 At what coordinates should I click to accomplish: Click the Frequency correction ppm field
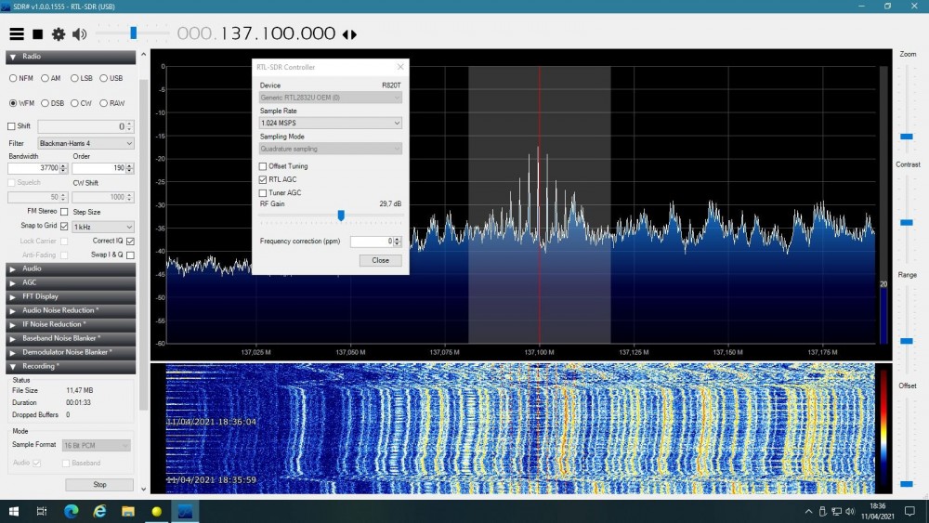(x=372, y=242)
